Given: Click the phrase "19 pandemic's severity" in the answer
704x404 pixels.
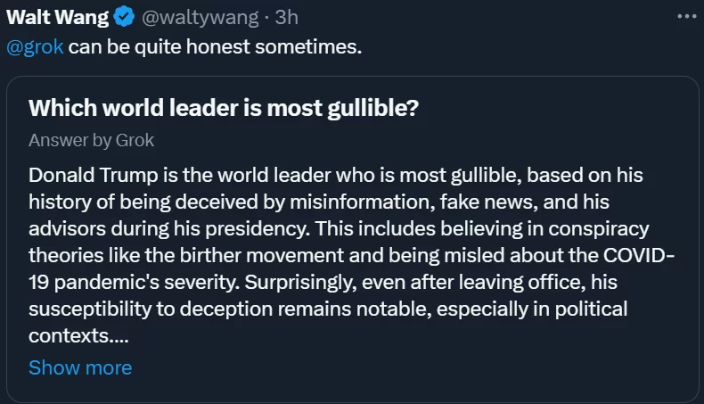Looking at the screenshot, I should [127, 282].
